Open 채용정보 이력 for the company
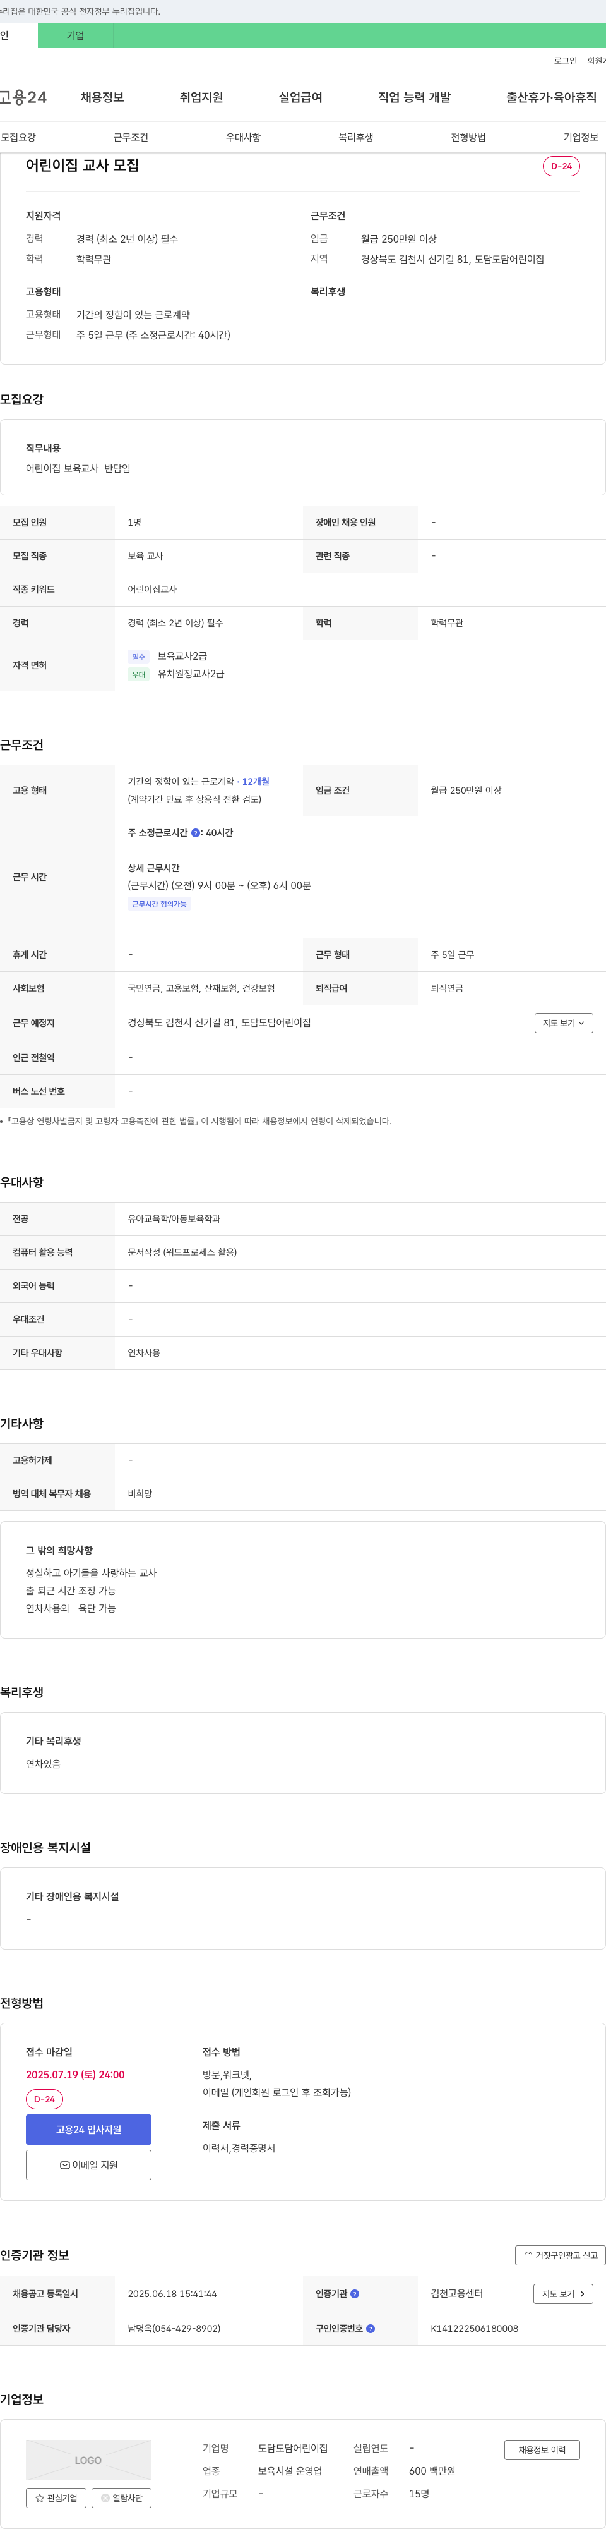 (542, 2449)
